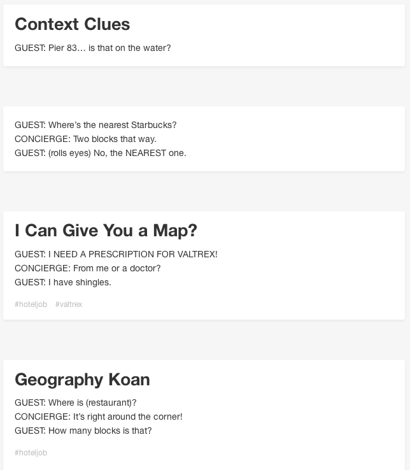Select #hoteljob tag under Geography Koan

(x=31, y=453)
